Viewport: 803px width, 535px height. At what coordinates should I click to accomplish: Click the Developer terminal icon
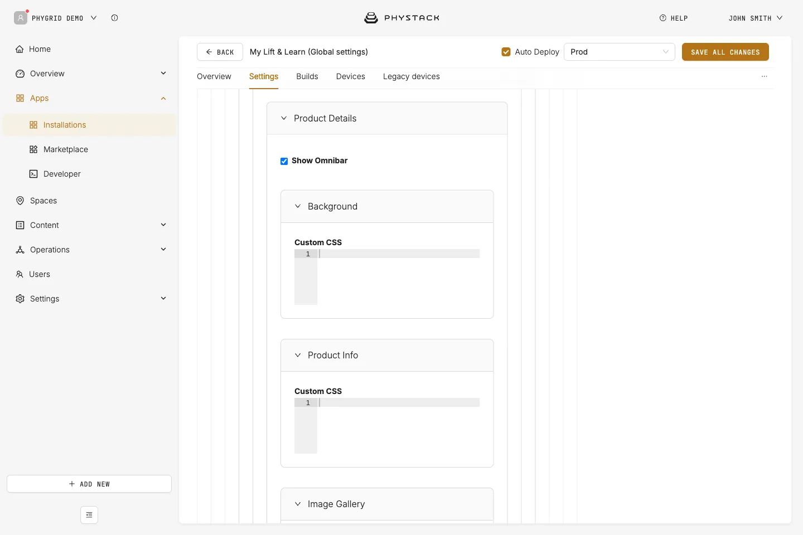pos(33,174)
